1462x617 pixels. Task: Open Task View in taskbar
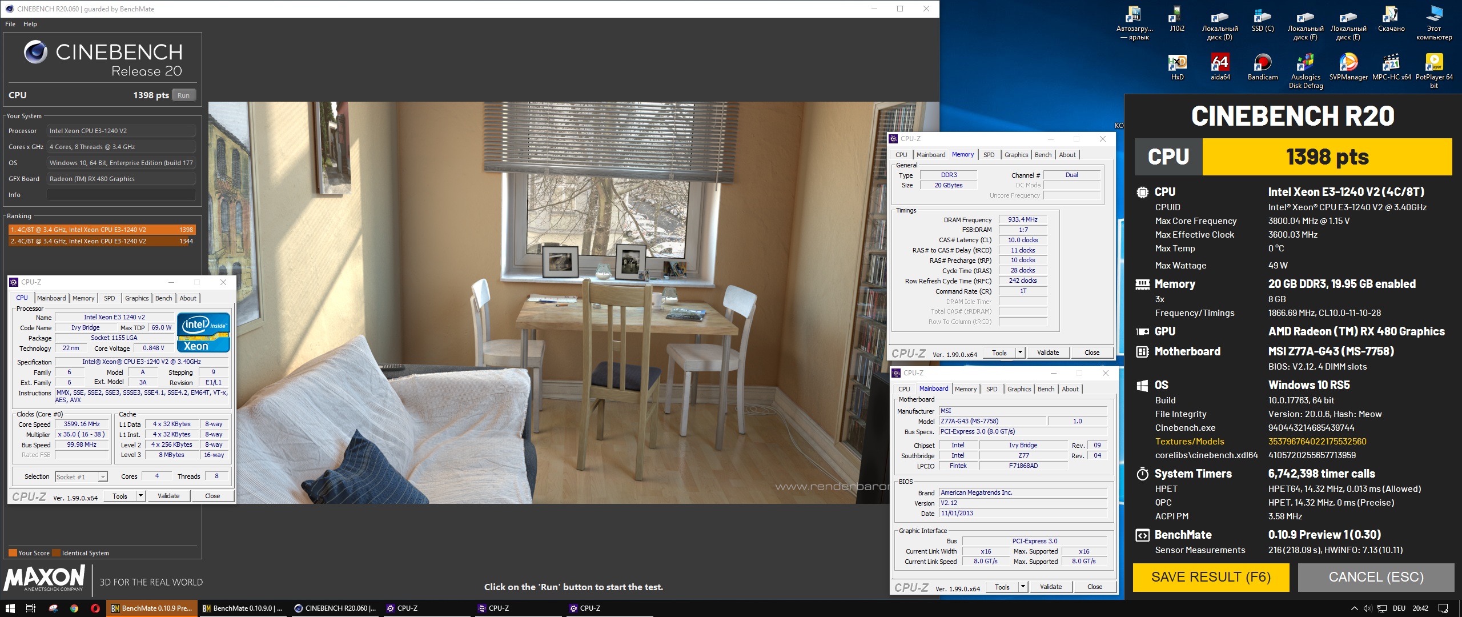[31, 608]
